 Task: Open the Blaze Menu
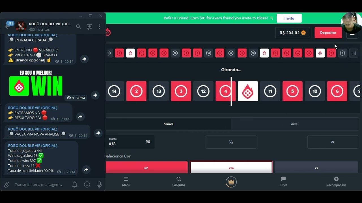click(x=126, y=182)
